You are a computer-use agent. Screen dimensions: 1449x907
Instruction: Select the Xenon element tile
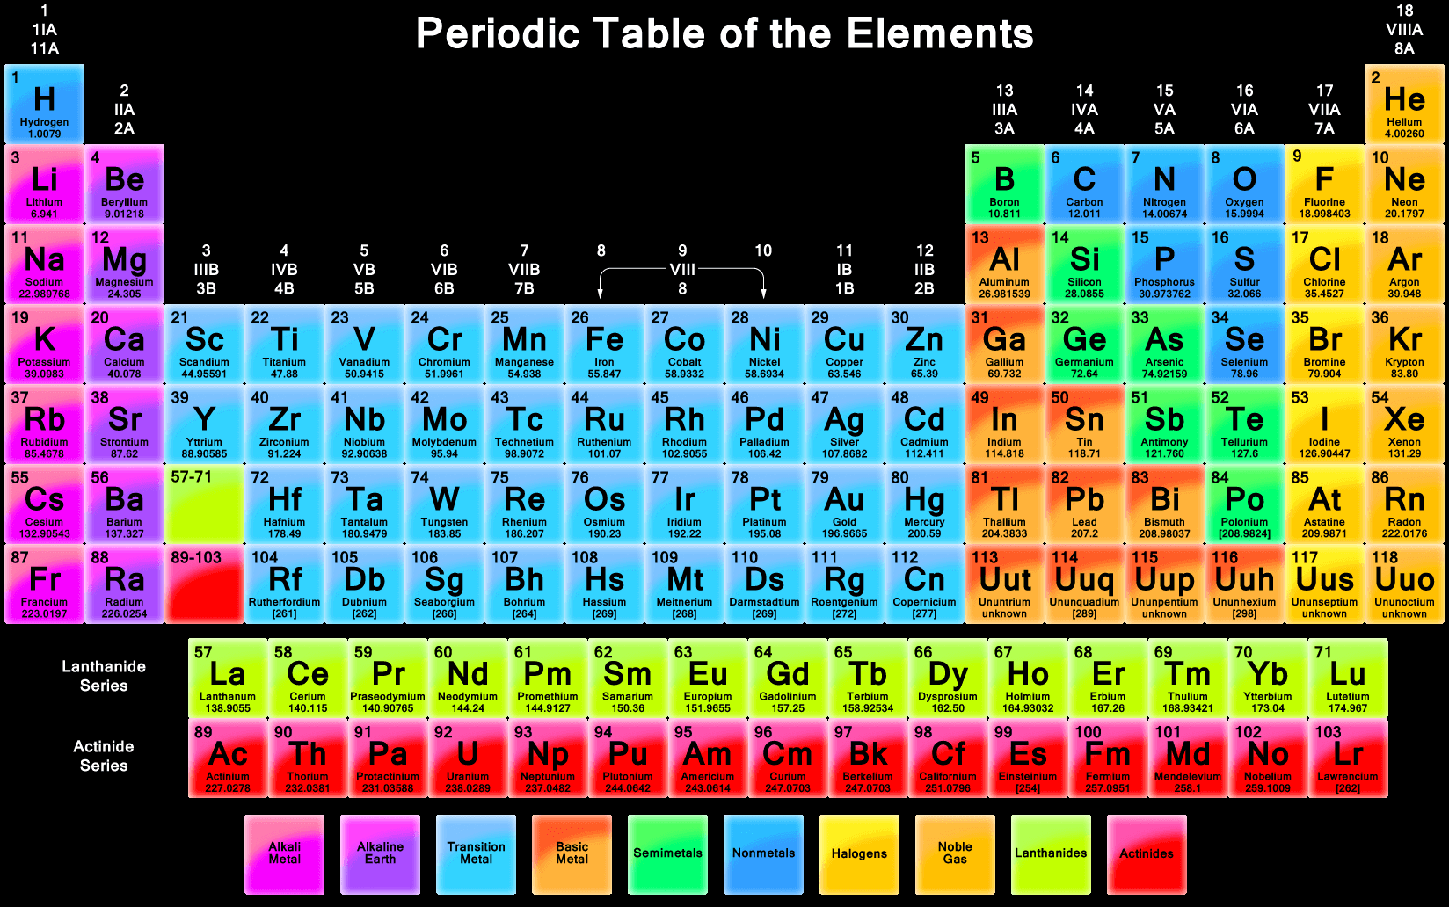(1404, 424)
